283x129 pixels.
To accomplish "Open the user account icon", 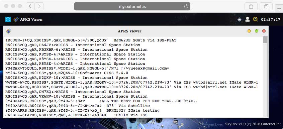I will coord(248,19).
